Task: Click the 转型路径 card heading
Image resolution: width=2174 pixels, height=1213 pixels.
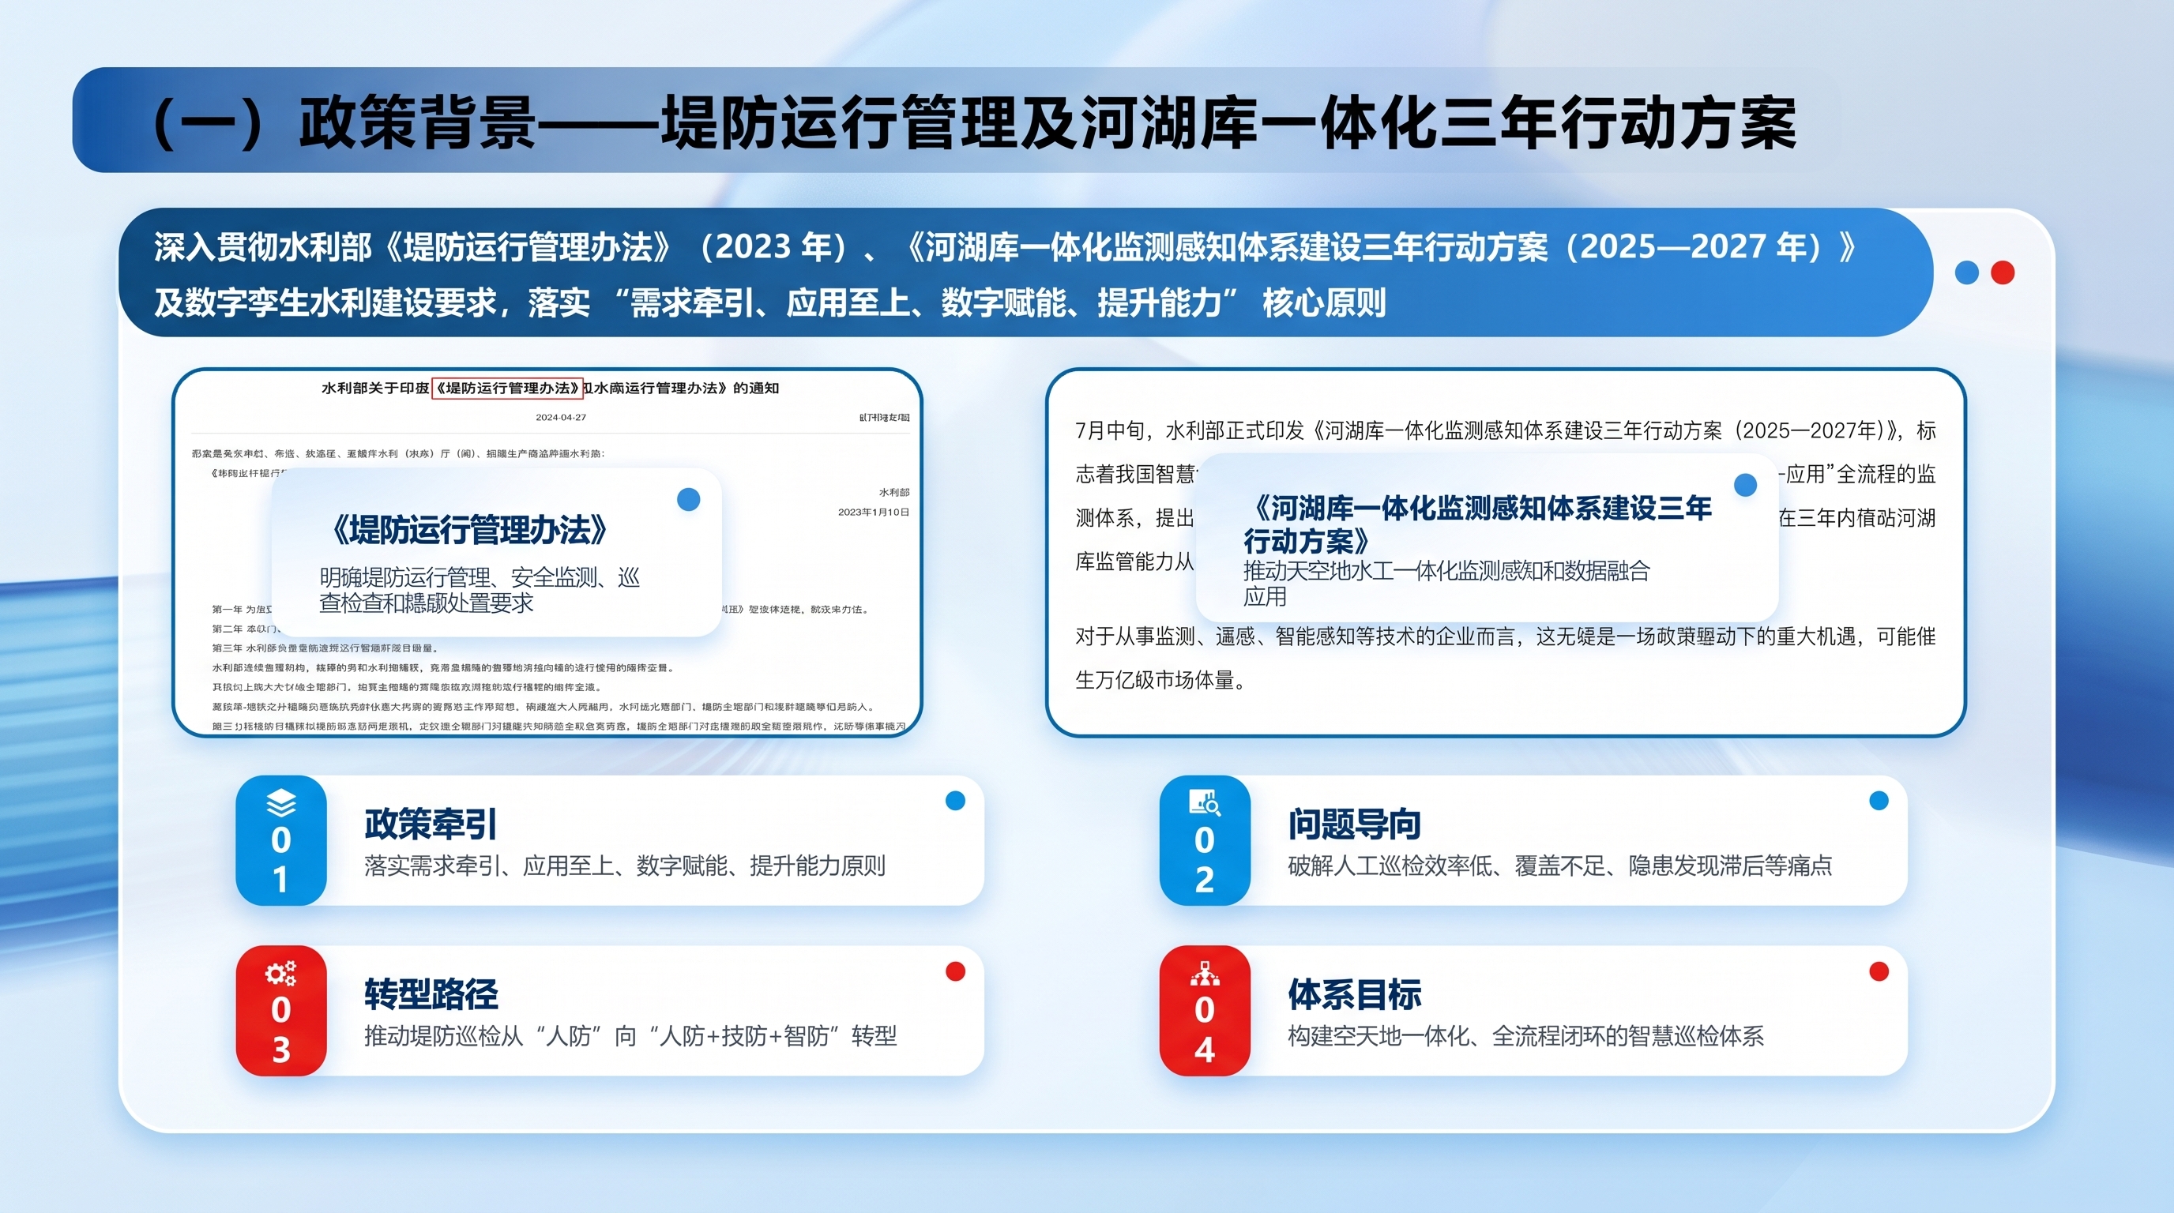Action: click(x=431, y=994)
